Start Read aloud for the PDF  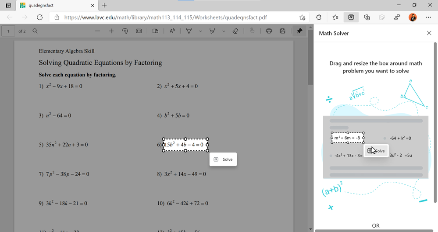(172, 31)
